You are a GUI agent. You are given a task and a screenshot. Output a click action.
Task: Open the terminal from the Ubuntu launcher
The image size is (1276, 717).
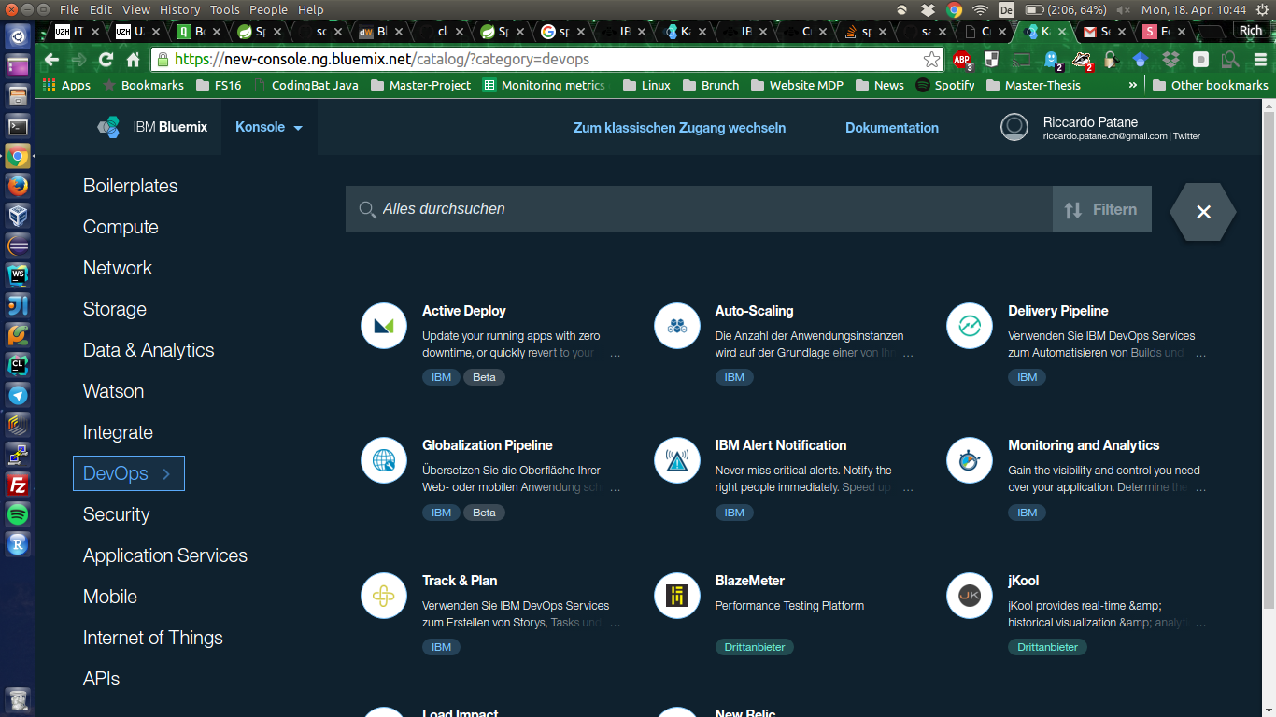pos(18,126)
